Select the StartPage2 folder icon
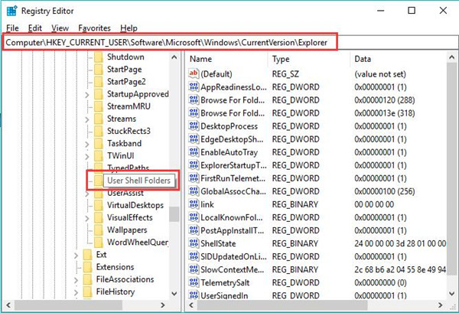 [99, 81]
